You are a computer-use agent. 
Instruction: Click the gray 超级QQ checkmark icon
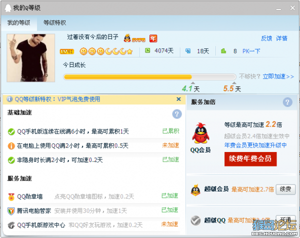point(195,220)
